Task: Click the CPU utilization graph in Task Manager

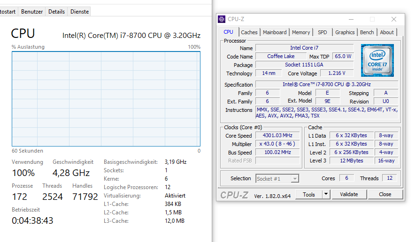Action: coord(106,99)
